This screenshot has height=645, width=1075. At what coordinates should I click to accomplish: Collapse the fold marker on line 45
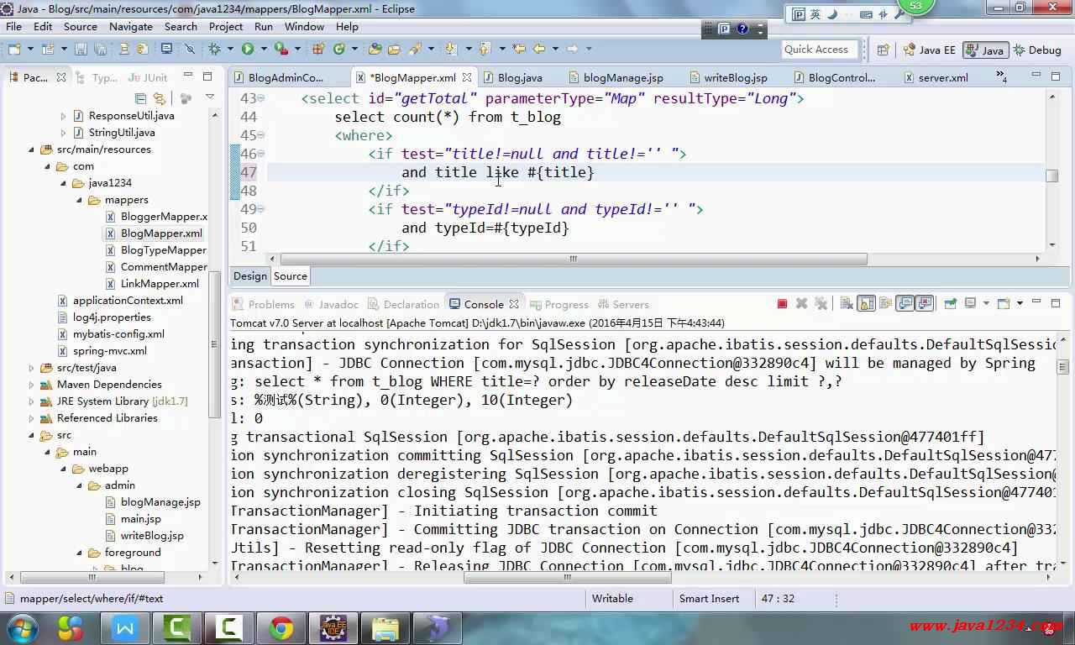pos(260,135)
